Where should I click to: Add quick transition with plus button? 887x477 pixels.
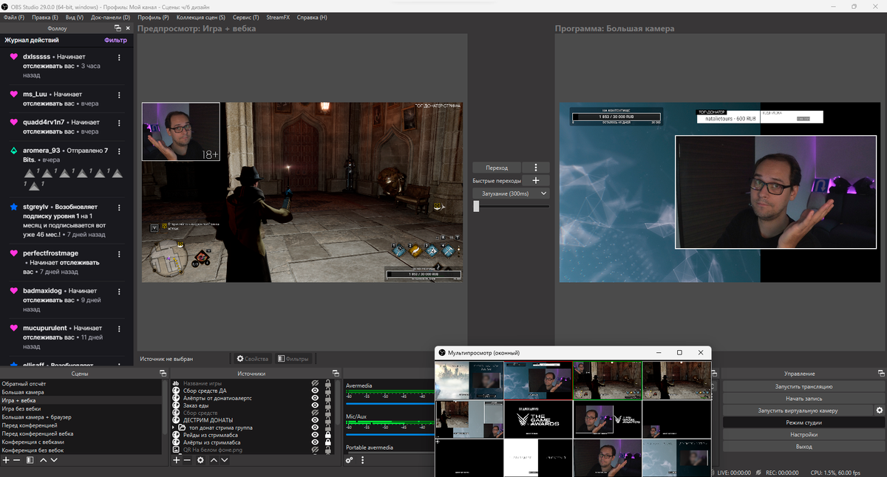(536, 180)
